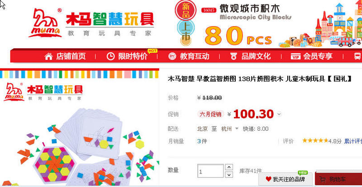Expand the promotion price dropdown chevron
The width and height of the screenshot is (362, 187).
[x=279, y=114]
